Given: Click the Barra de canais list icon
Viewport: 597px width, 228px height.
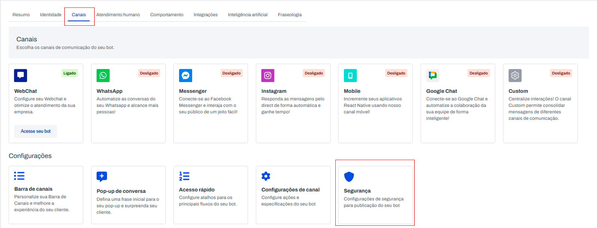Looking at the screenshot, I should pos(19,176).
